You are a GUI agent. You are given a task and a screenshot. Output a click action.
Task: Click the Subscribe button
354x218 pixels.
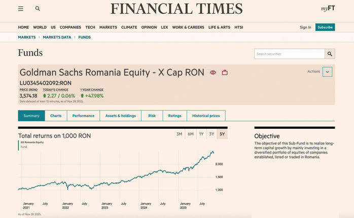[x=325, y=27]
